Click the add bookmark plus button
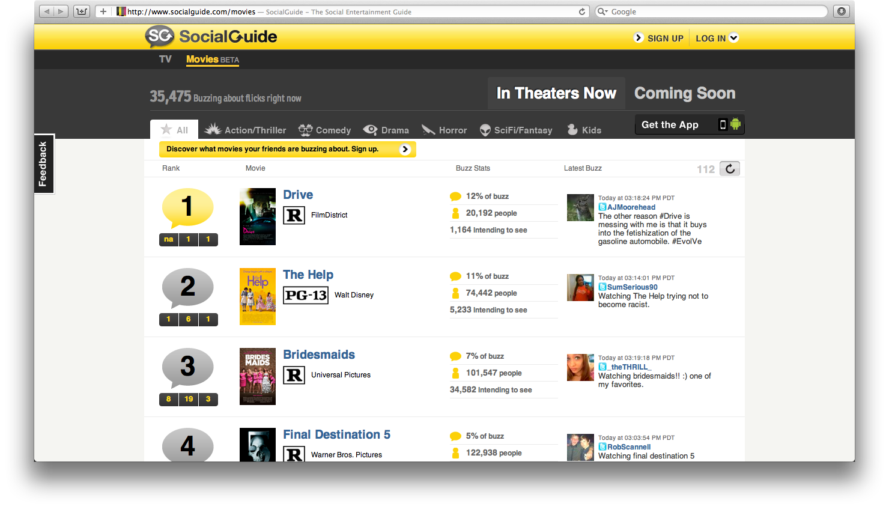Image resolution: width=889 pixels, height=509 pixels. [103, 11]
